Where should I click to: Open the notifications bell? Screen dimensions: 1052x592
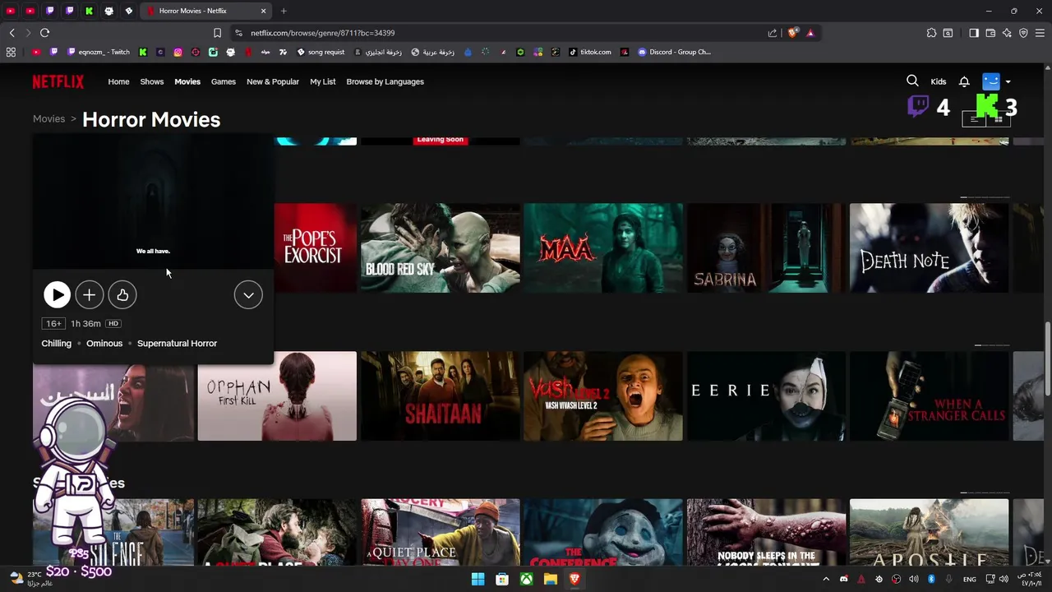(964, 81)
